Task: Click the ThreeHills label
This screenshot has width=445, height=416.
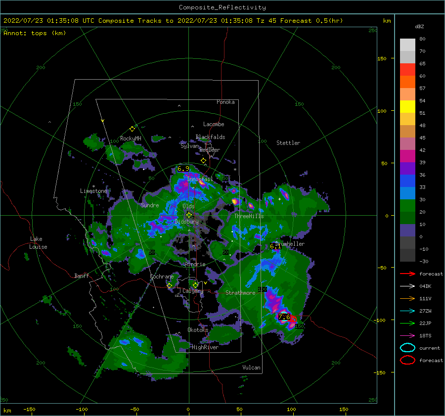Action: click(x=249, y=216)
